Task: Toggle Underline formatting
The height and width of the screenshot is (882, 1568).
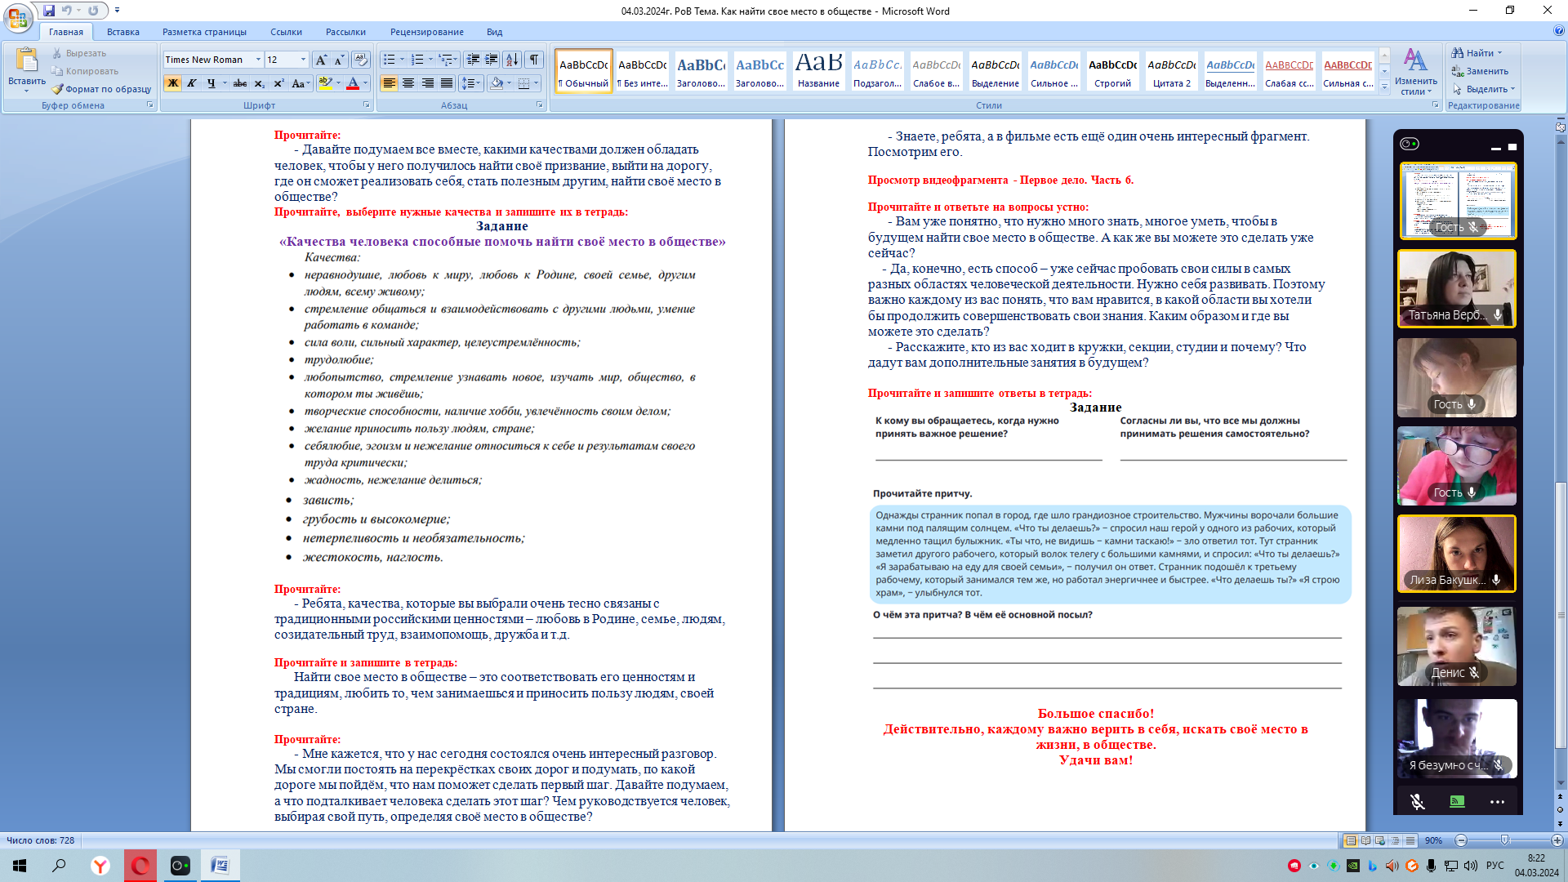Action: click(x=212, y=83)
